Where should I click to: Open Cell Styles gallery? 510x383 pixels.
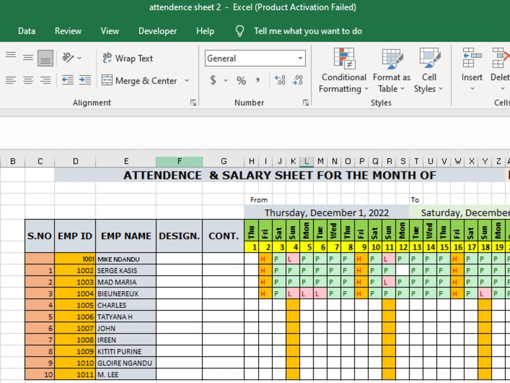(429, 70)
